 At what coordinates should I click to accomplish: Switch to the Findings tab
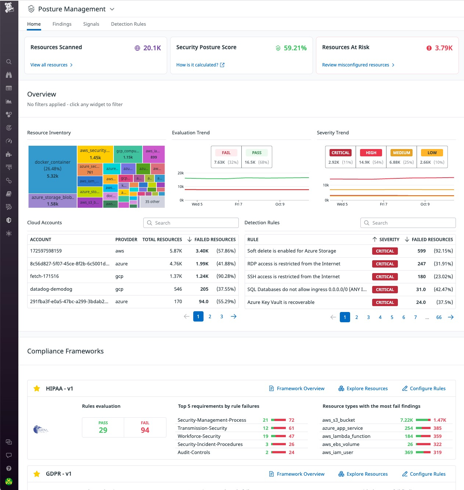tap(62, 24)
